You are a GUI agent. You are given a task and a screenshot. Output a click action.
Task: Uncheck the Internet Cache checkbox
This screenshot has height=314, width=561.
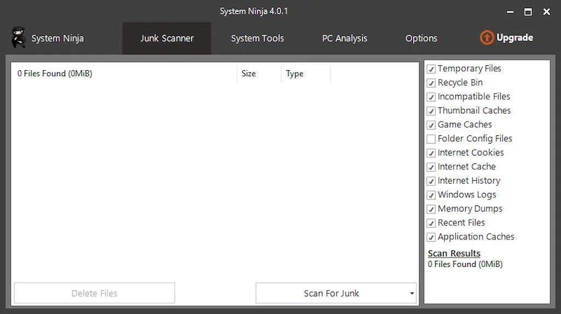point(431,167)
